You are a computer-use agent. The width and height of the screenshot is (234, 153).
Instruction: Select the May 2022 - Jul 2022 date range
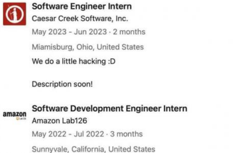(x=68, y=134)
